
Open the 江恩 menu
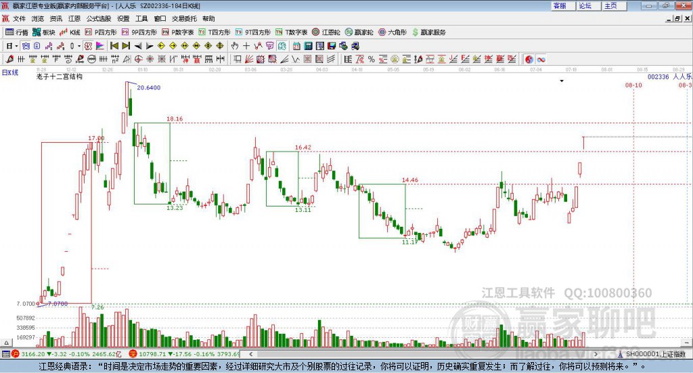74,18
